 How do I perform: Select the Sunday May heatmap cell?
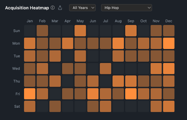(80, 31)
